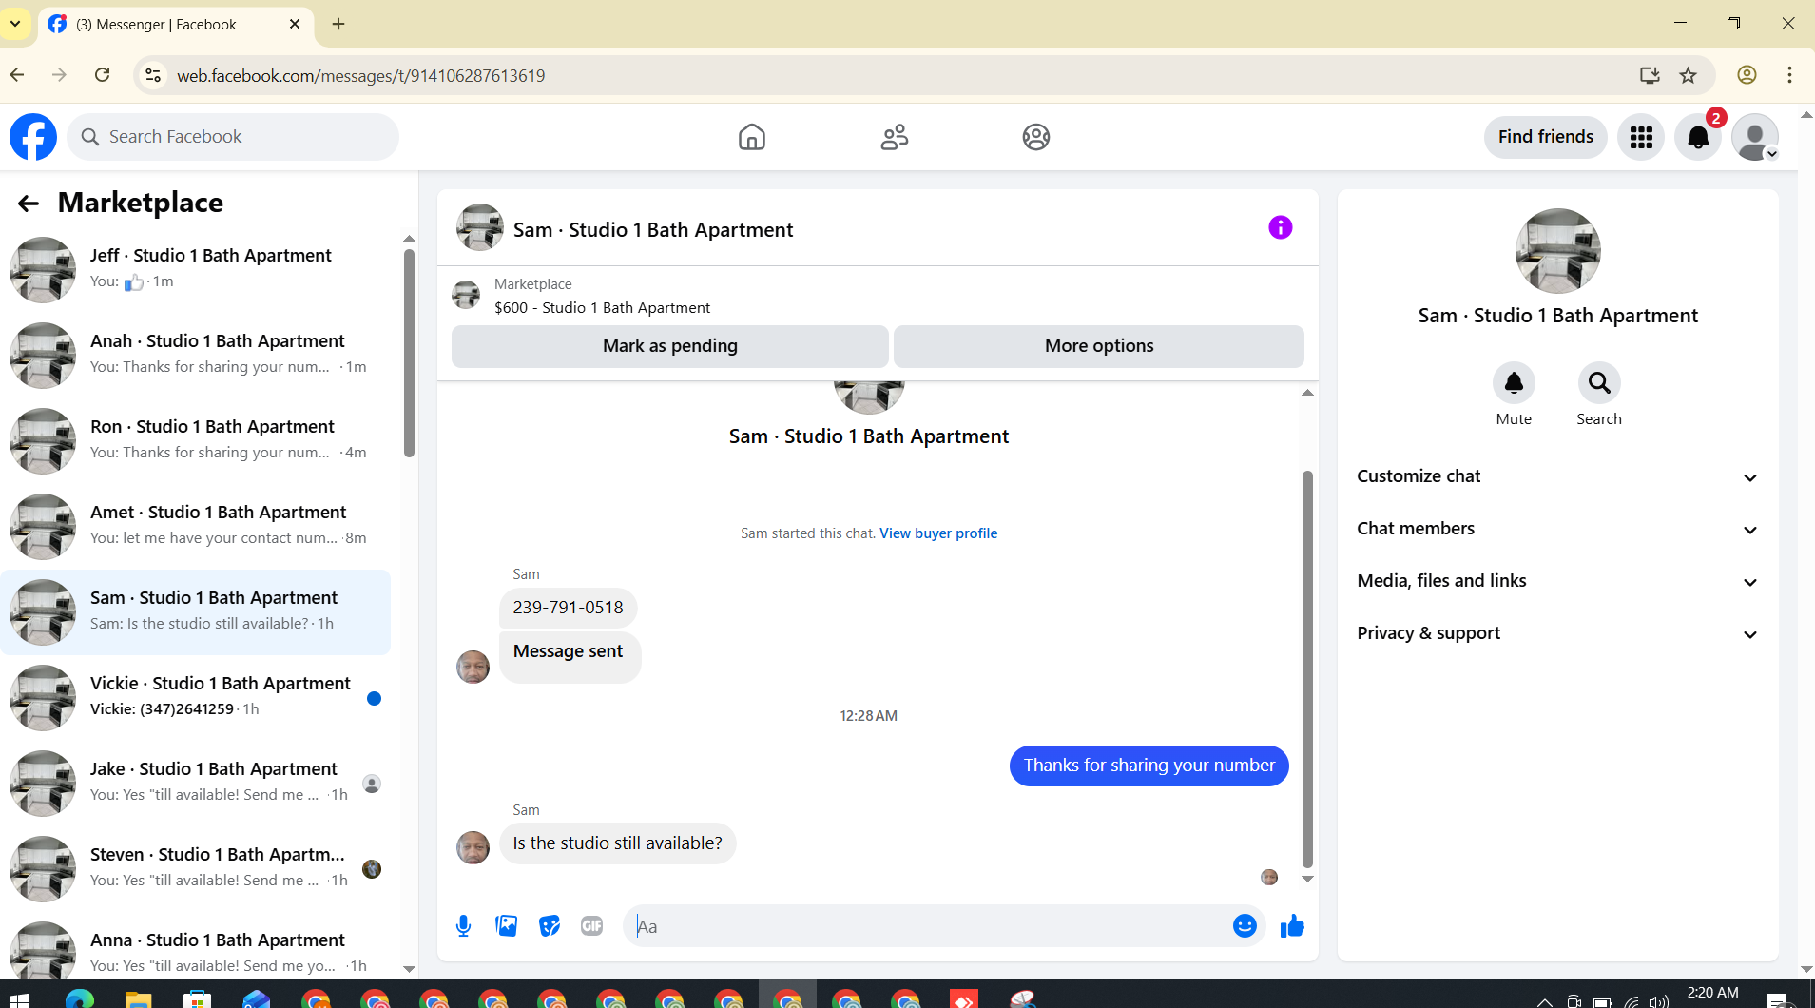Viewport: 1815px width, 1008px height.
Task: Click the Marketplace chat list scrollbar
Action: point(409,352)
